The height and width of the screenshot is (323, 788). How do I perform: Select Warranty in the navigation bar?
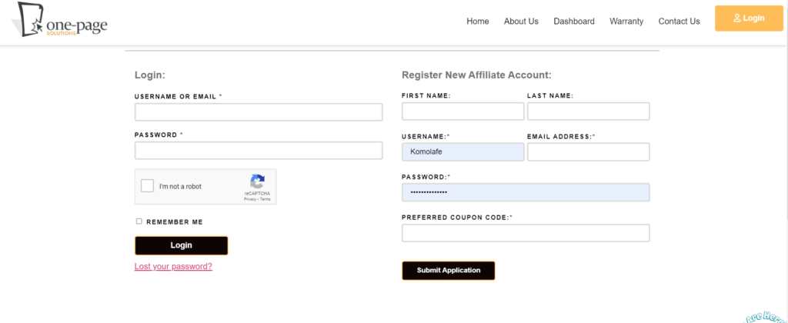[x=626, y=22]
